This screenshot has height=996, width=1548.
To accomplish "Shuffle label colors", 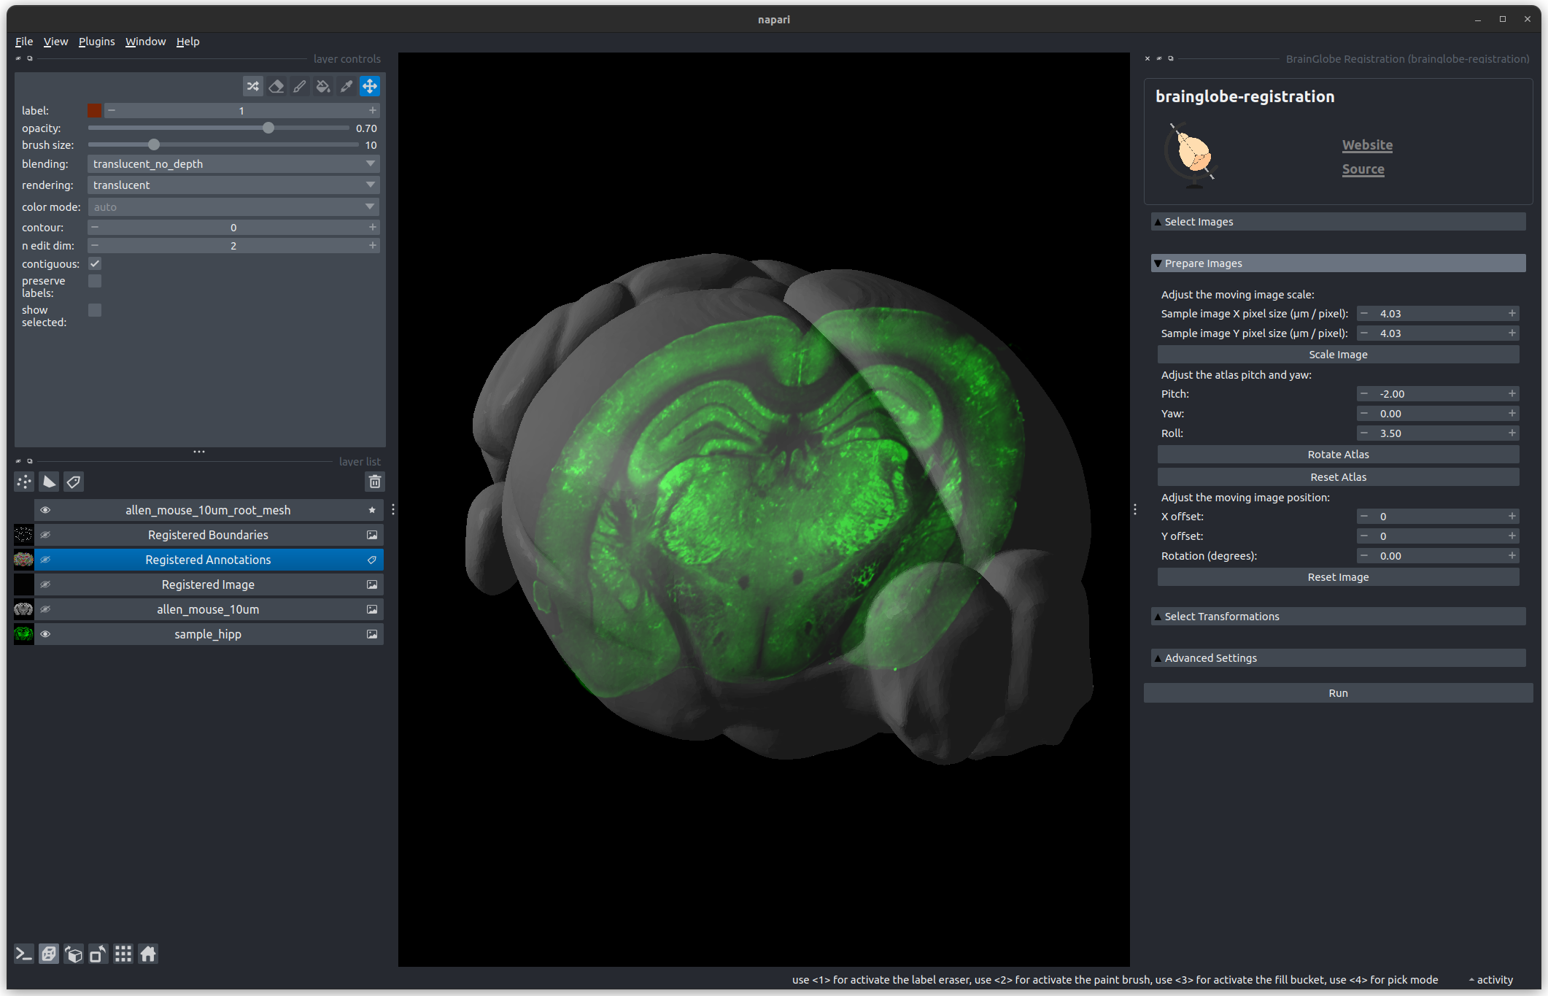I will coord(252,86).
